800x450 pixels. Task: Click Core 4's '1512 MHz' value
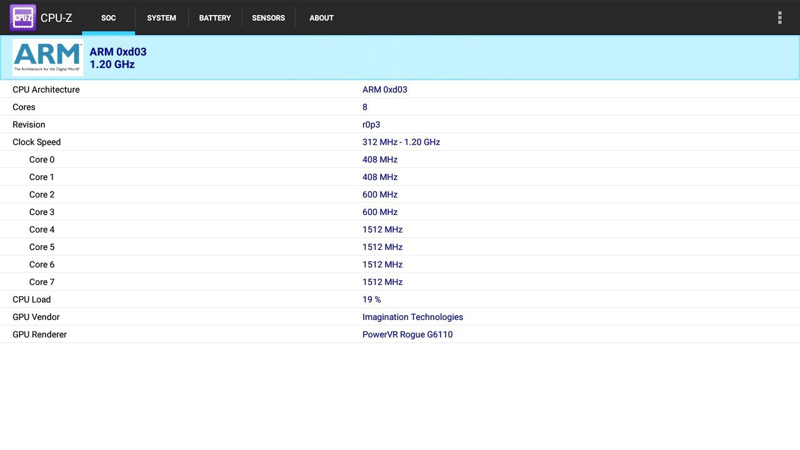click(x=382, y=229)
